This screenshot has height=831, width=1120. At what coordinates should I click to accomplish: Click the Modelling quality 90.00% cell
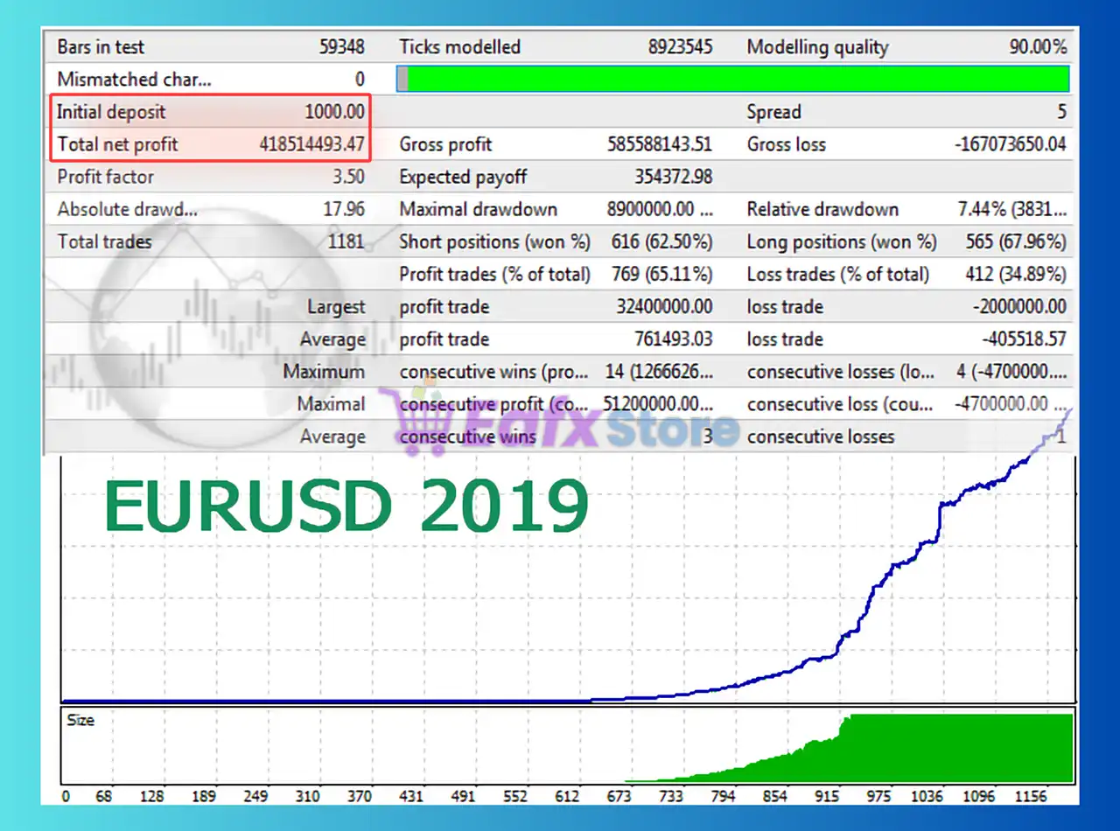(x=1037, y=47)
